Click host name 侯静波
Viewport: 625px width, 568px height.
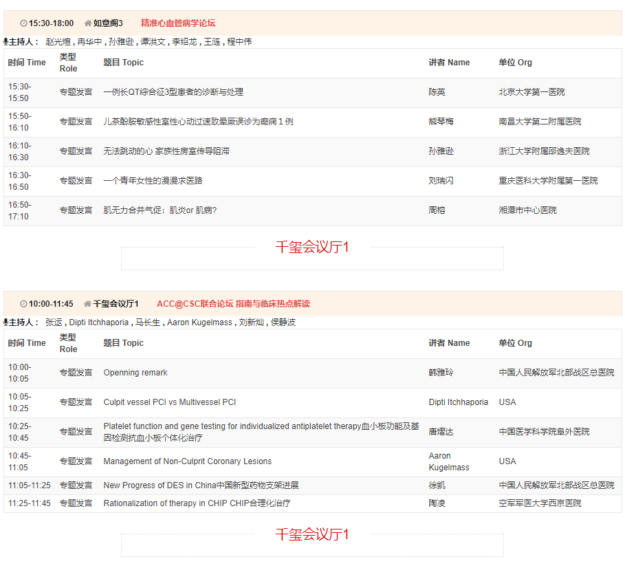(x=283, y=323)
